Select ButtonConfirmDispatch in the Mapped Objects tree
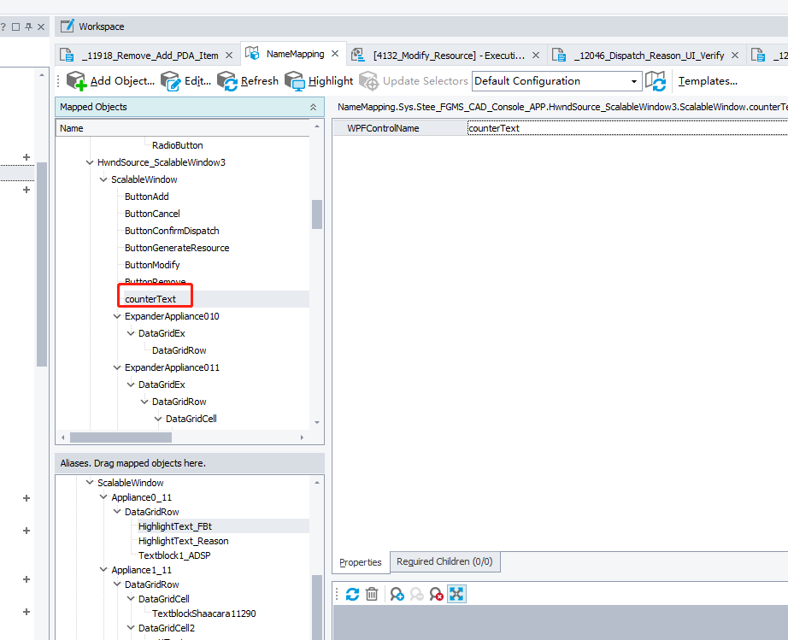The height and width of the screenshot is (640, 788). 172,231
